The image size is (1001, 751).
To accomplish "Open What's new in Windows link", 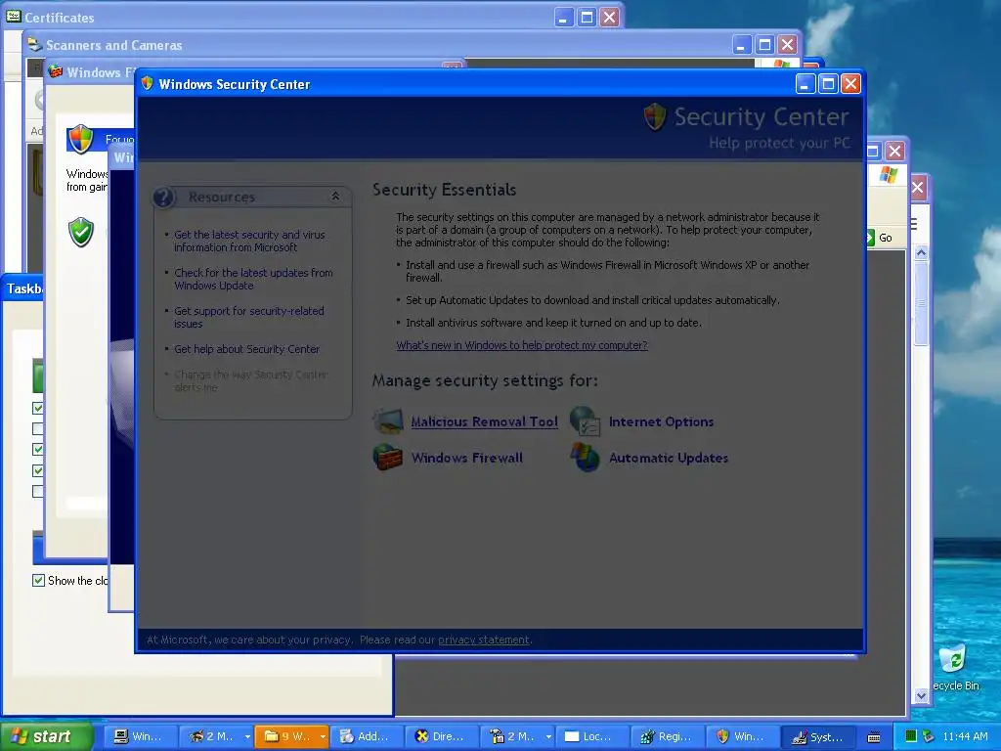I will click(x=522, y=345).
